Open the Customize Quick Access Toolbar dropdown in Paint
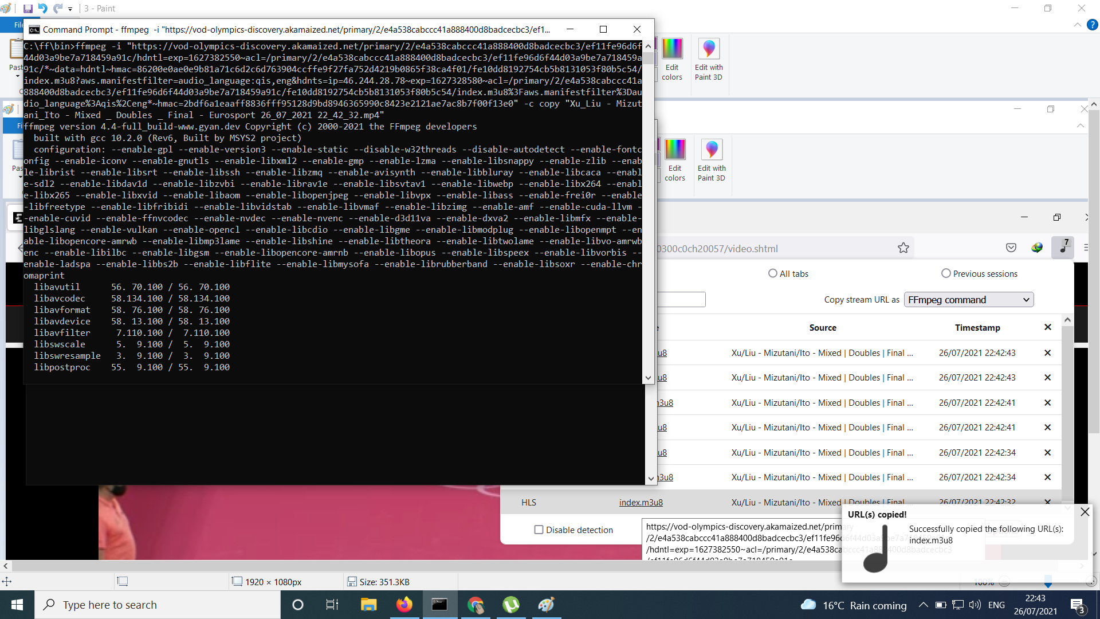The image size is (1100, 619). (x=70, y=9)
